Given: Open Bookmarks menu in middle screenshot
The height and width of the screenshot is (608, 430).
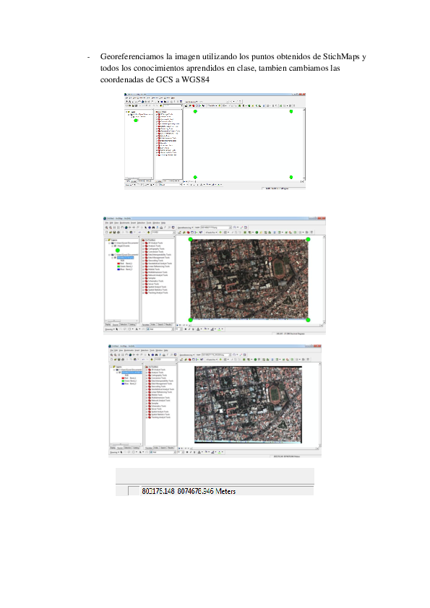Looking at the screenshot, I should 124,223.
